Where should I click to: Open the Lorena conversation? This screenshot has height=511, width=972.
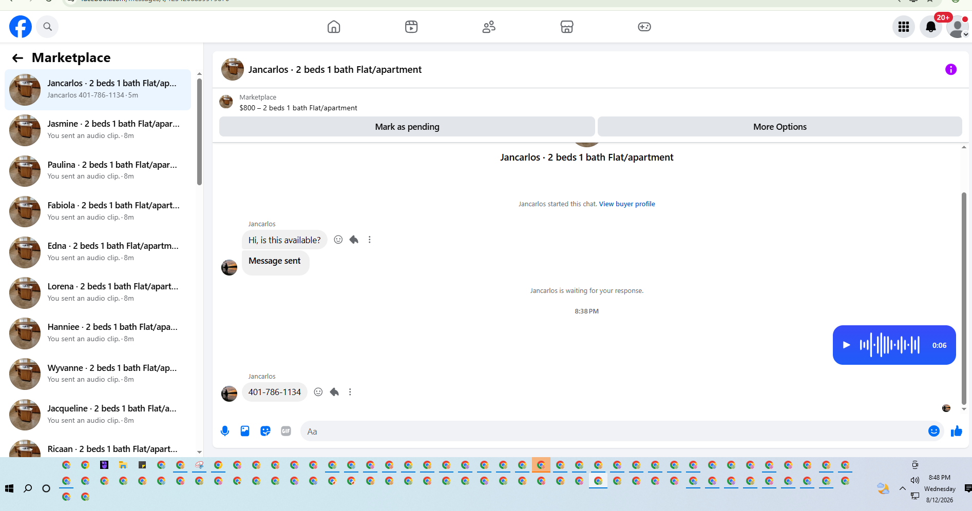[x=98, y=292]
